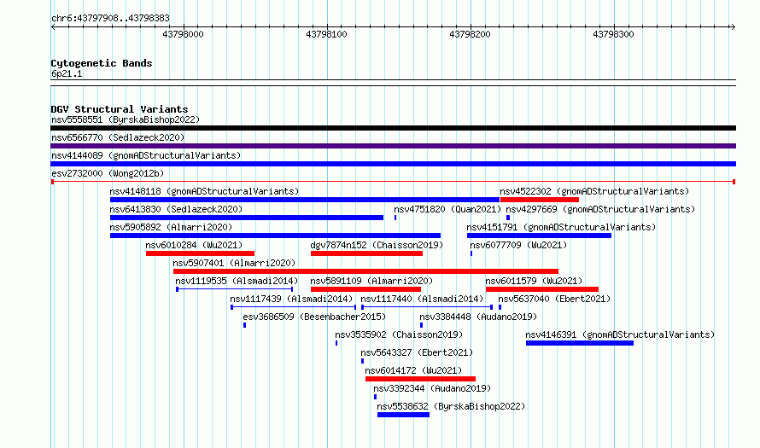
Task: Click the 43798200 ruler tick label
Action: pos(470,34)
